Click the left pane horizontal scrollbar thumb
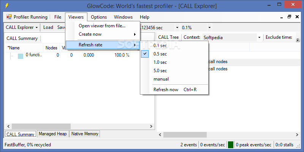 coord(41,127)
